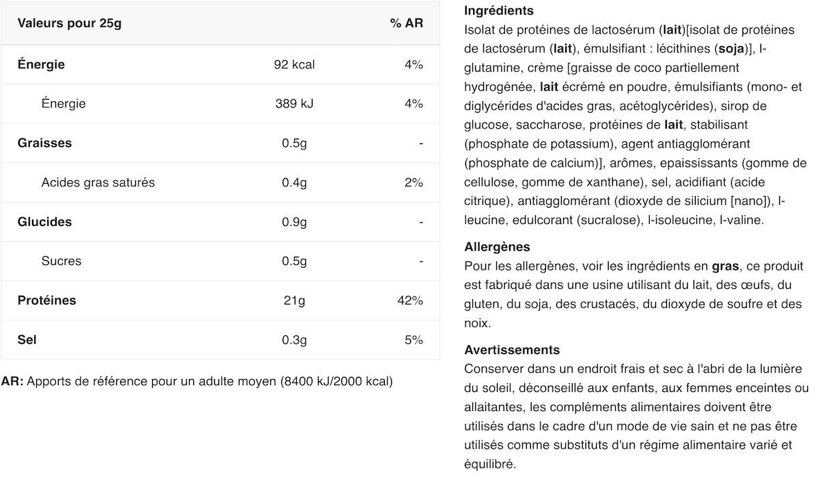Click the "Allergènes" heading
Image resolution: width=819 pixels, height=478 pixels.
[x=497, y=247]
